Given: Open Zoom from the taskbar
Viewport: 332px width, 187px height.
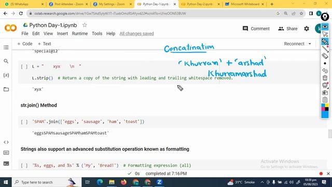Looking at the screenshot, I should (159, 182).
